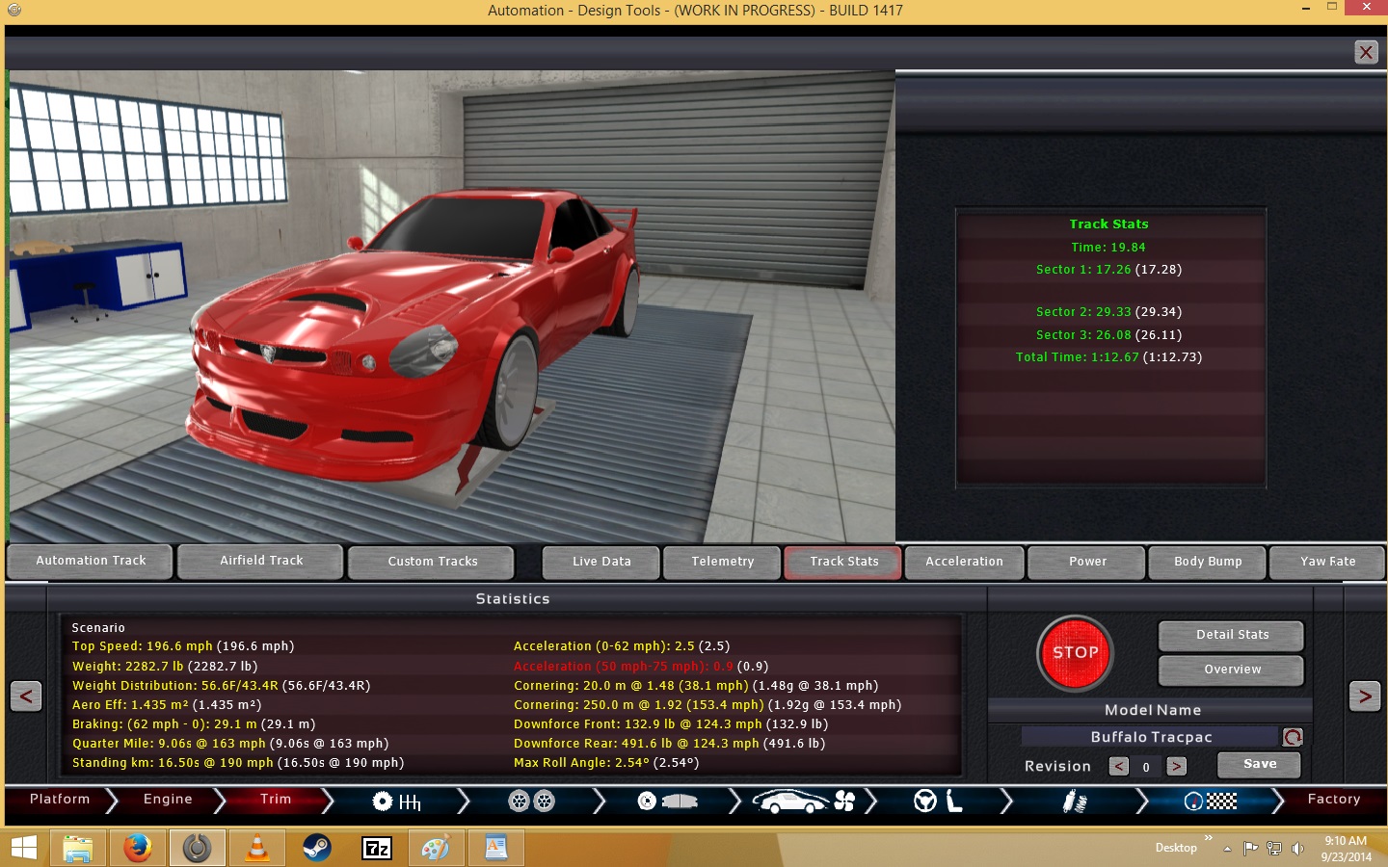Open Steam from the taskbar
Image resolution: width=1388 pixels, height=867 pixels.
click(317, 848)
